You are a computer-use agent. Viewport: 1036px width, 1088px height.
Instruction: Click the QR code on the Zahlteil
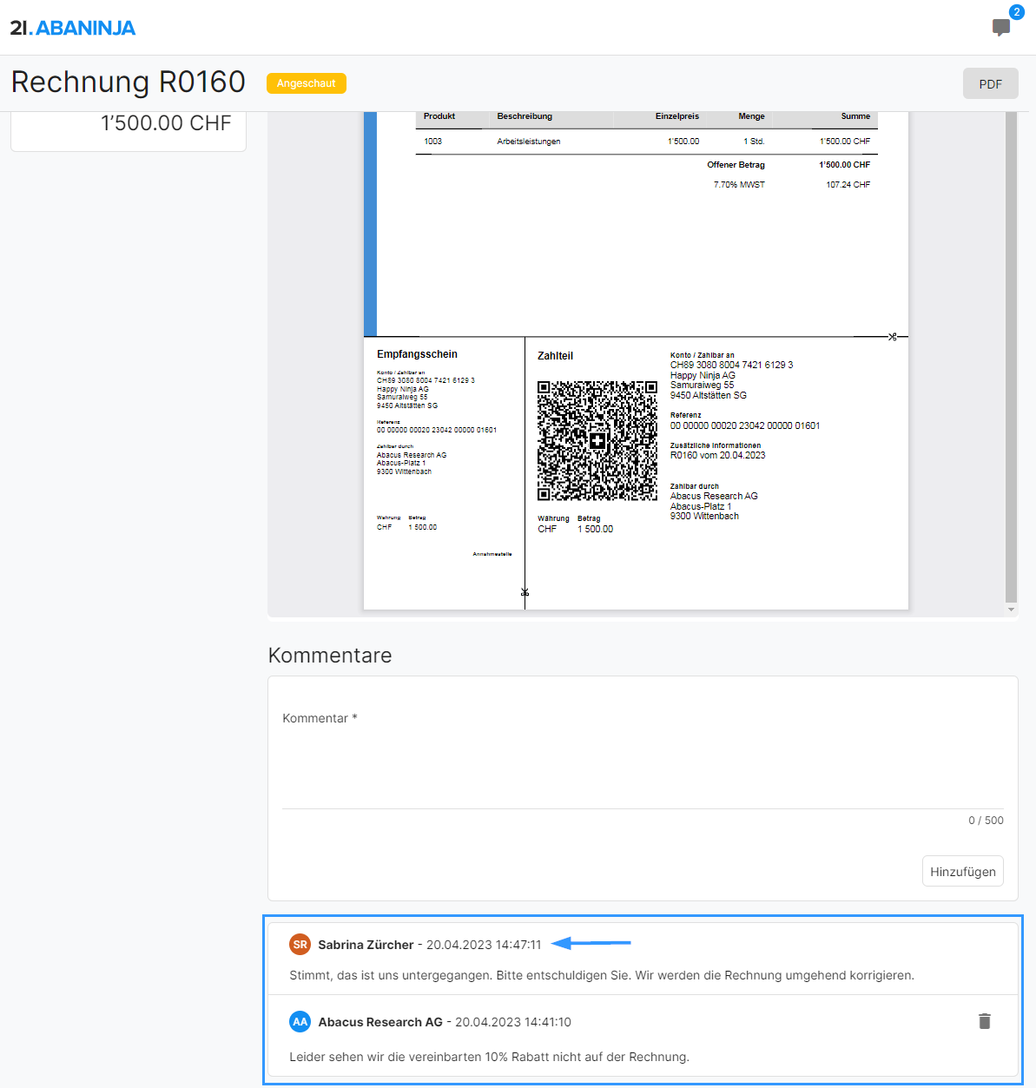(x=597, y=440)
